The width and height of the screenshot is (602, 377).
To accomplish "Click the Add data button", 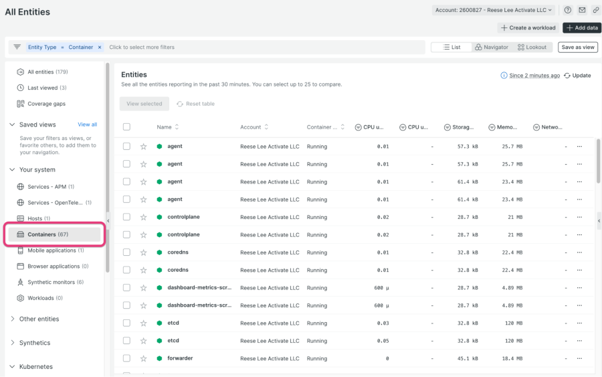I will tap(581, 27).
